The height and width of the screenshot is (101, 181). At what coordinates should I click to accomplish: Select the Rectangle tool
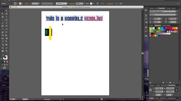(7, 20)
